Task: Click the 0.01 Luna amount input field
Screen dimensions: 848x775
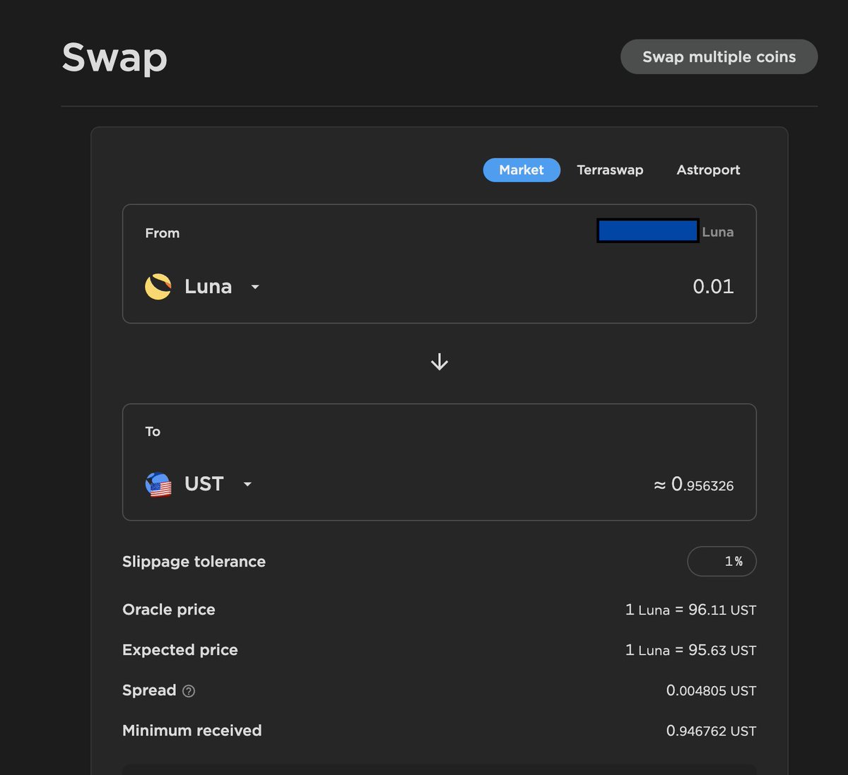Action: pyautogui.click(x=713, y=286)
